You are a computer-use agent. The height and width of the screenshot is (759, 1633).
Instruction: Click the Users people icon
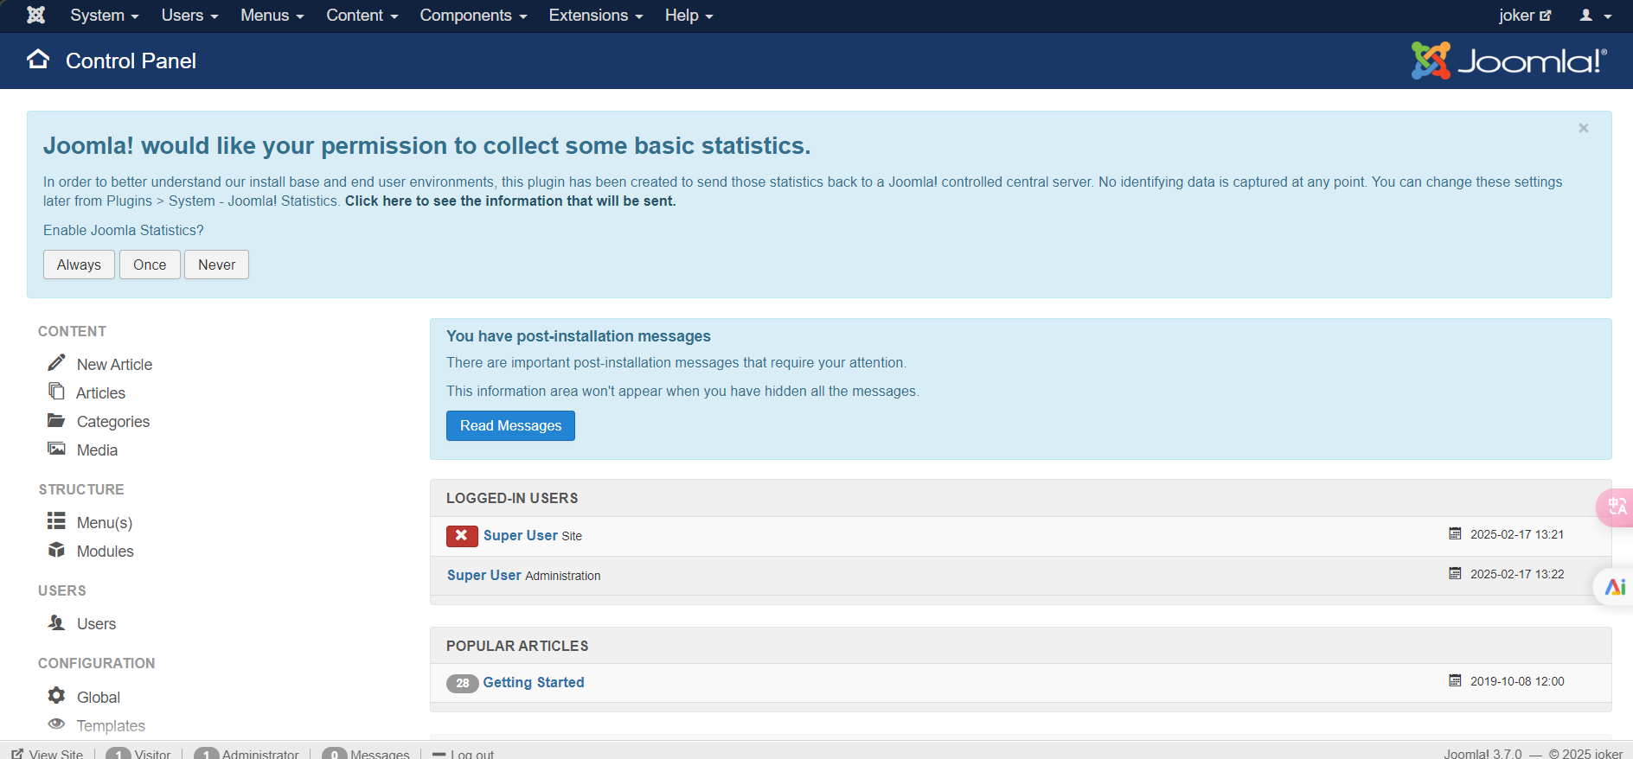[56, 622]
